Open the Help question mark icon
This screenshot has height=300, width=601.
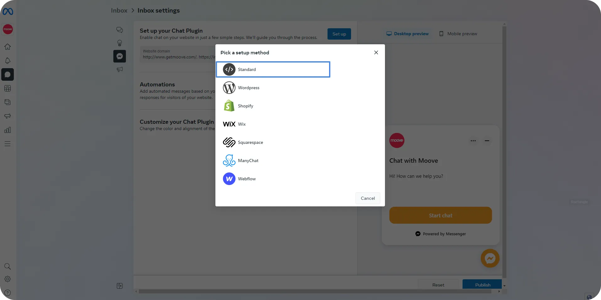[x=8, y=293]
